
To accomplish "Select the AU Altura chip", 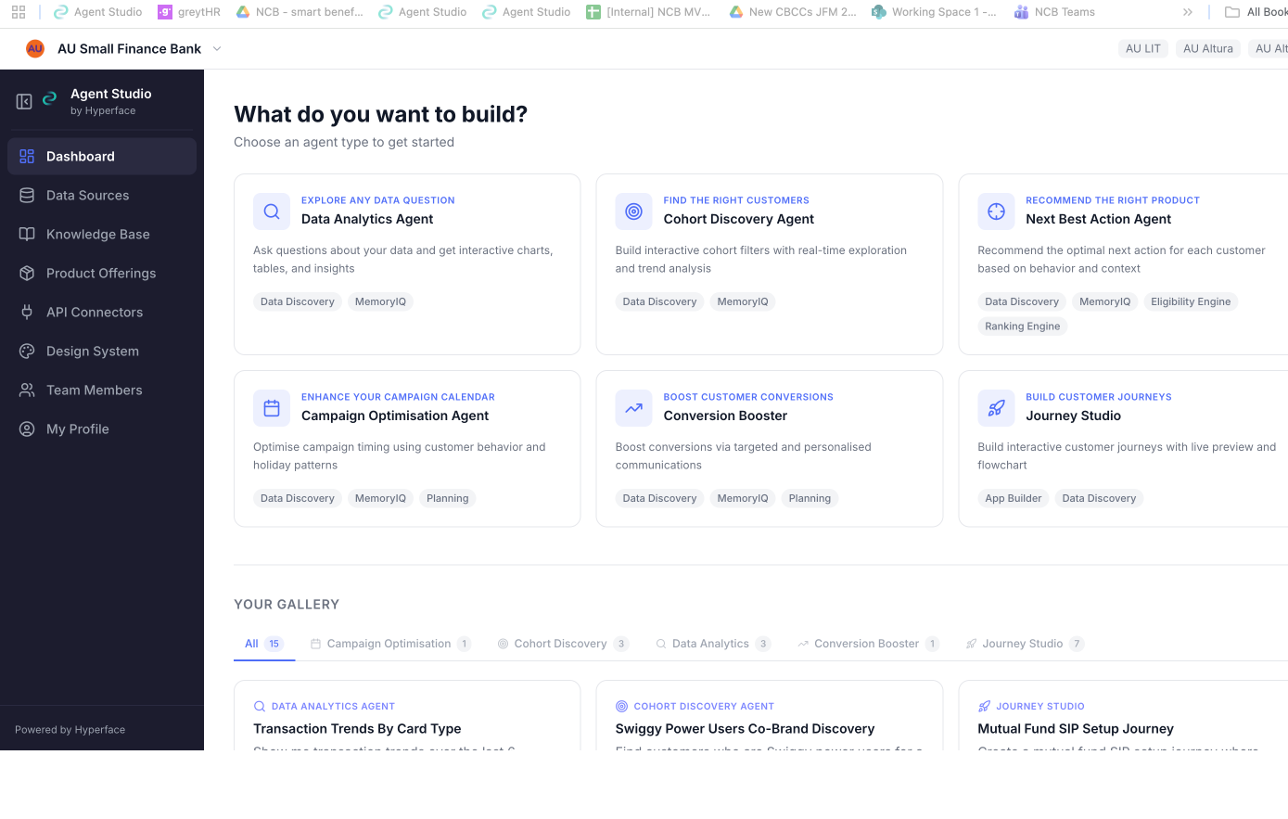I will pos(1208,48).
